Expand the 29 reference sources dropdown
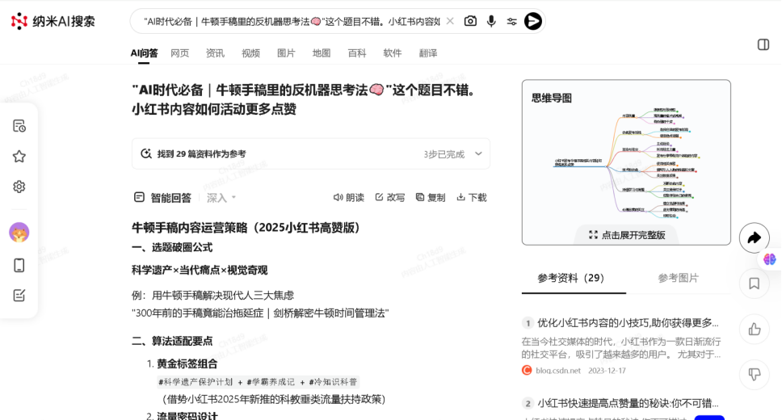Viewport: 782px width, 420px height. point(478,153)
